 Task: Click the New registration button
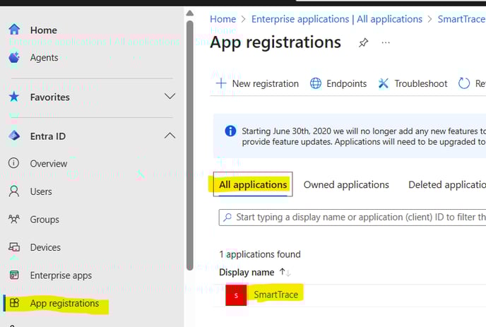coord(257,83)
